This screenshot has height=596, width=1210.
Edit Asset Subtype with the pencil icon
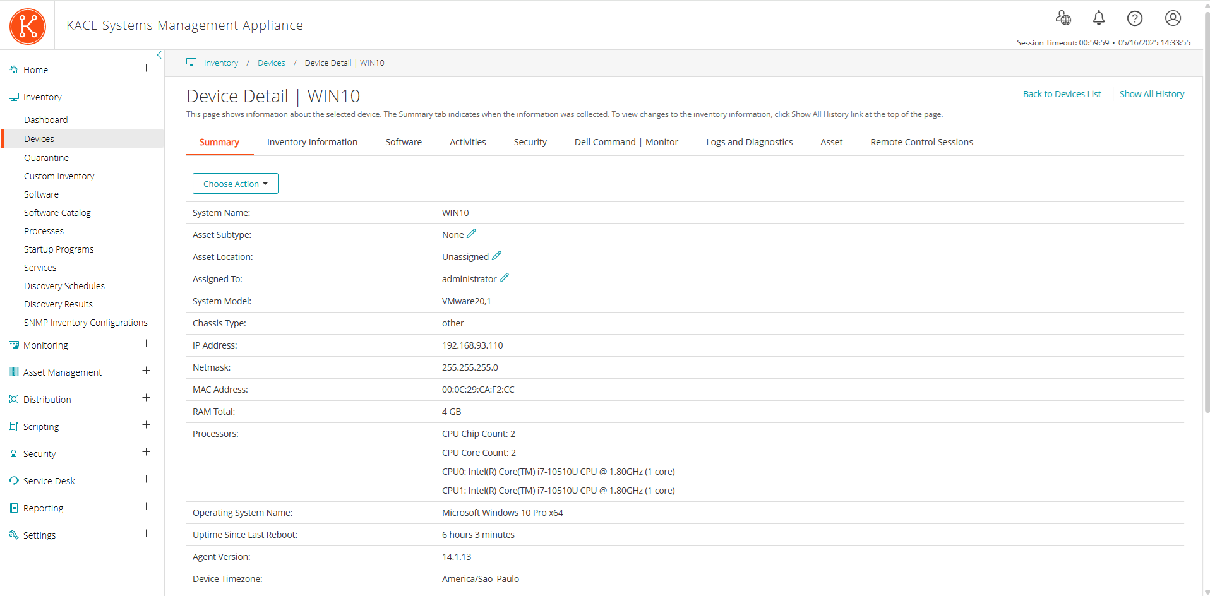(x=471, y=234)
